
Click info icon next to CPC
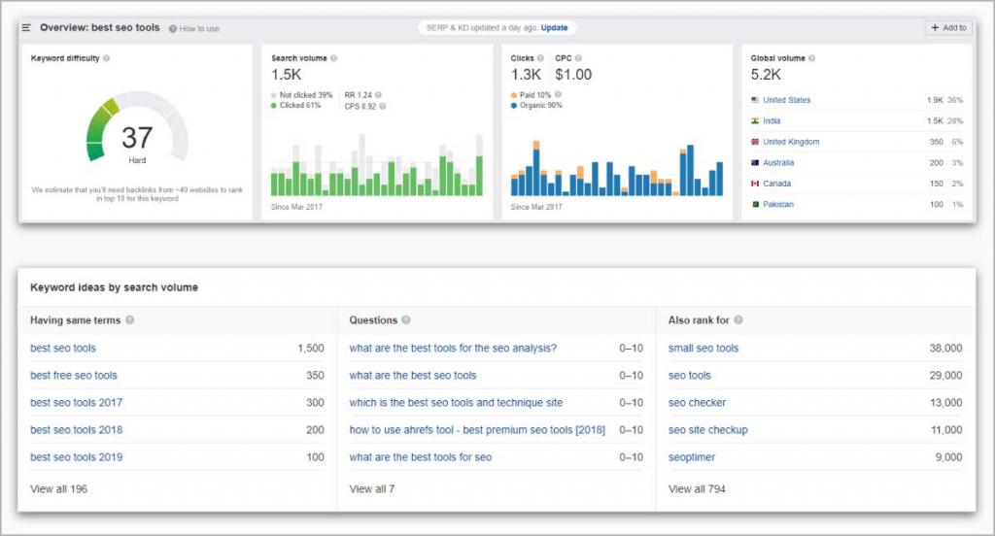(579, 58)
